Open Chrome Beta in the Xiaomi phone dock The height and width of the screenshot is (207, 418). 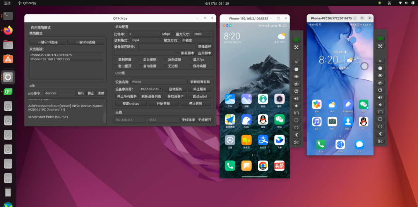[263, 166]
